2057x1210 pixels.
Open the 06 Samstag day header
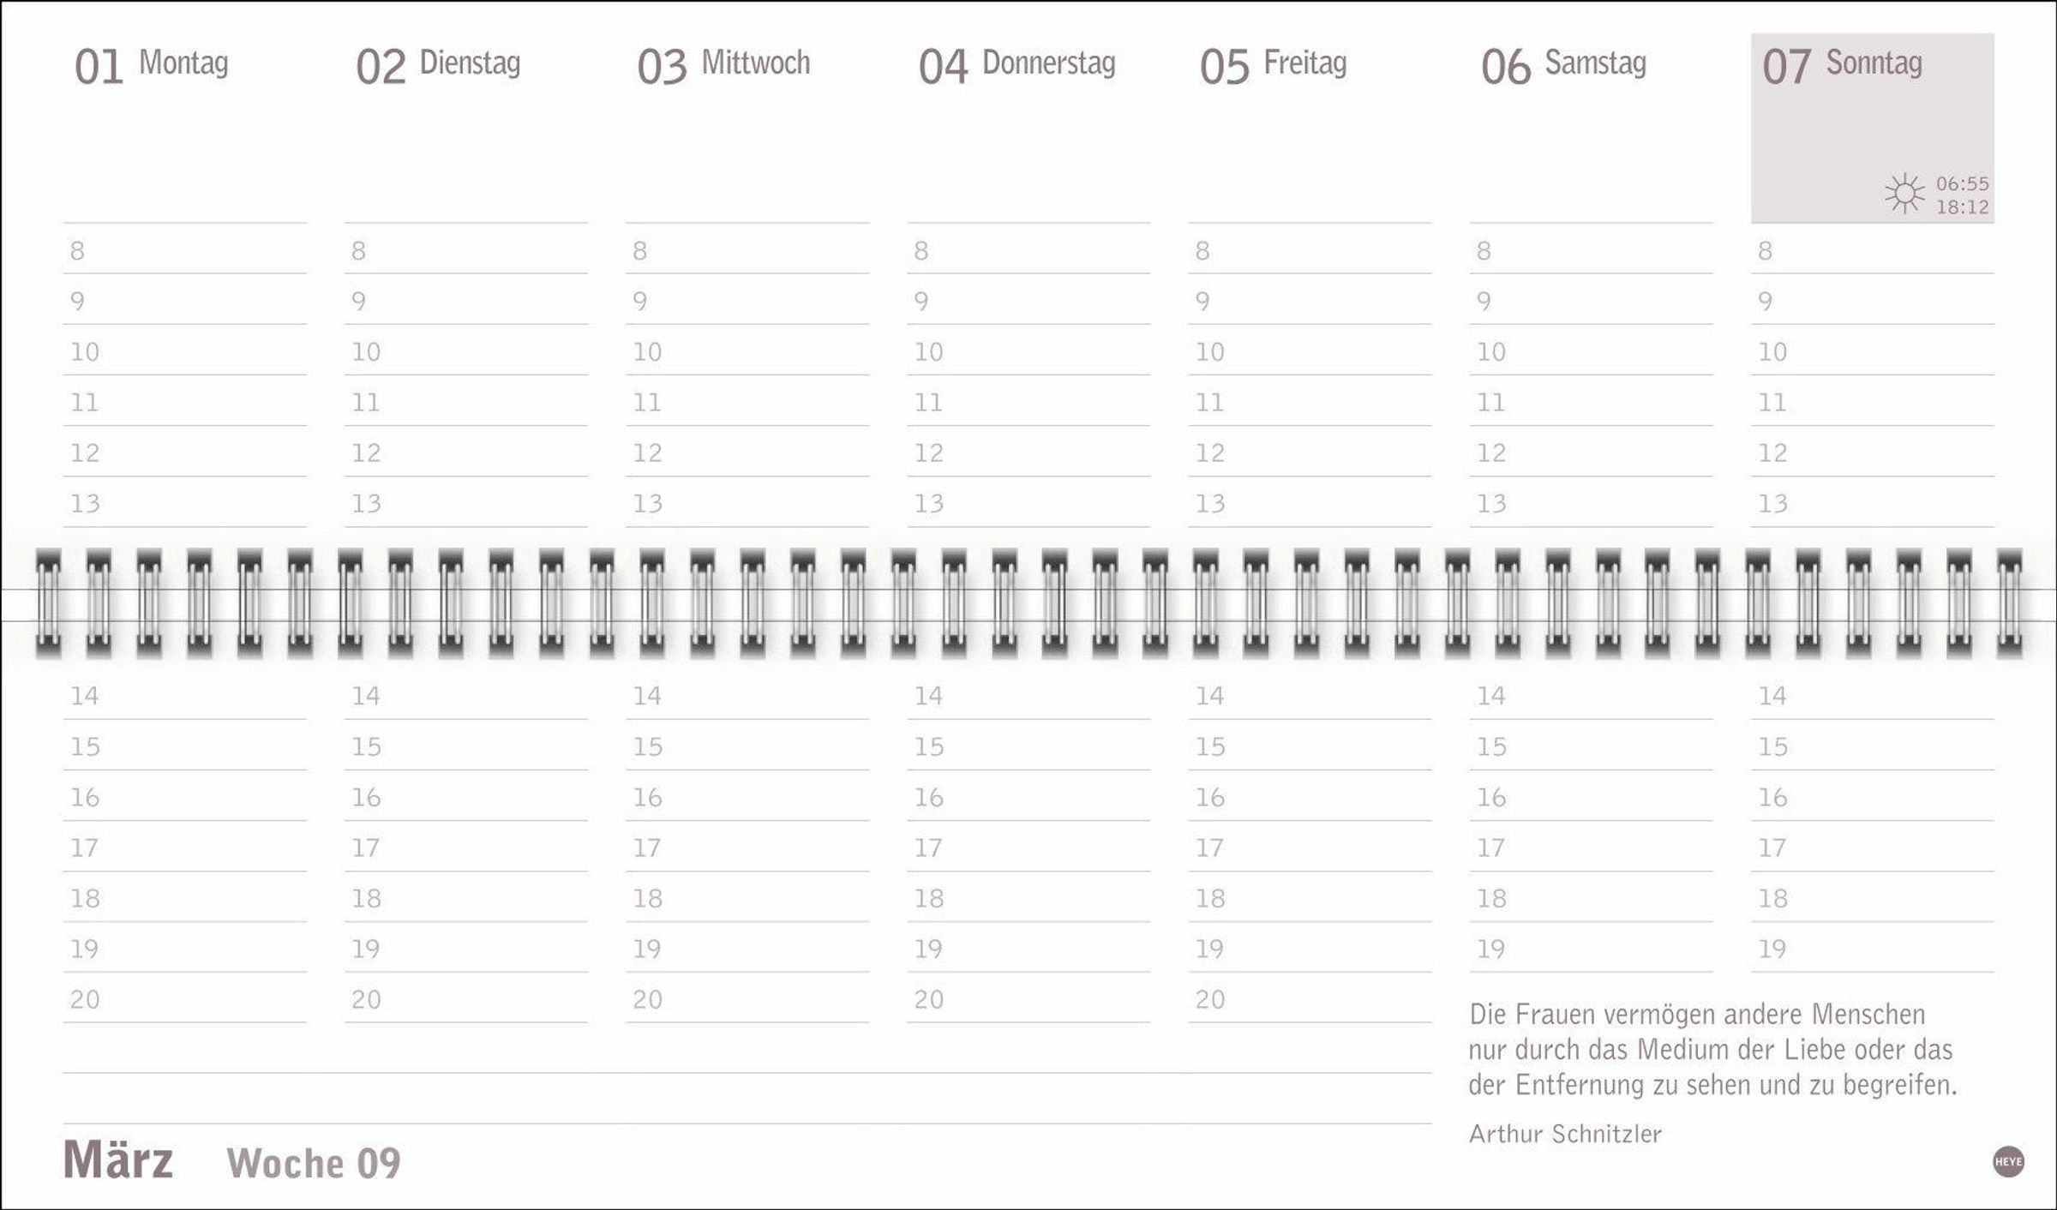click(1563, 65)
